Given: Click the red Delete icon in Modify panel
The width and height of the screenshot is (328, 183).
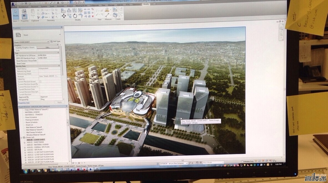Looking at the screenshot, I should tap(93, 16).
